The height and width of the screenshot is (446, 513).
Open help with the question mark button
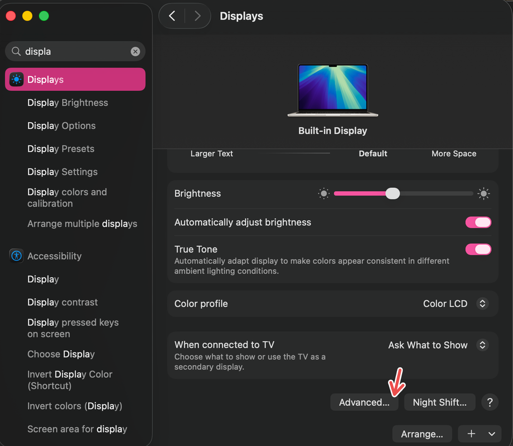490,402
